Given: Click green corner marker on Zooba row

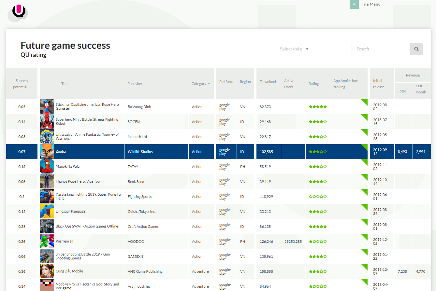Looking at the screenshot, I should click(365, 147).
